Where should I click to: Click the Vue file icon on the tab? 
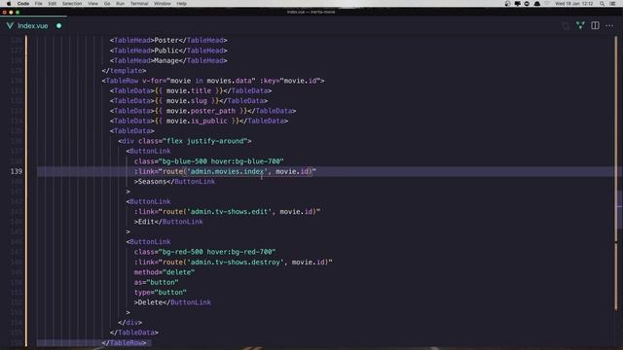click(x=10, y=26)
